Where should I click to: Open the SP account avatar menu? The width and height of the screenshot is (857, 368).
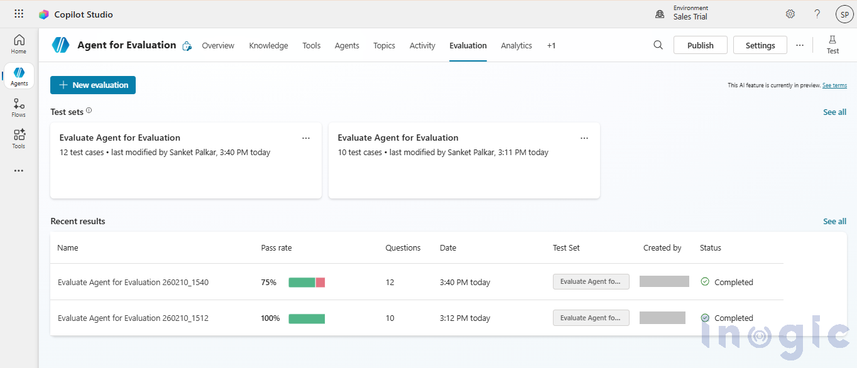coord(844,13)
